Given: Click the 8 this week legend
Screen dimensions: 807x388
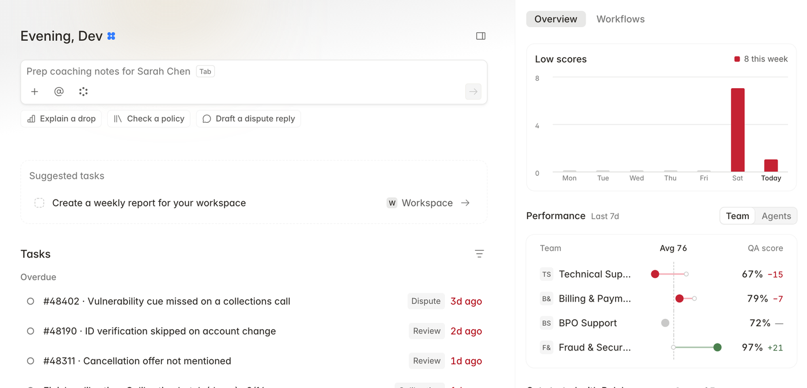Looking at the screenshot, I should (761, 59).
